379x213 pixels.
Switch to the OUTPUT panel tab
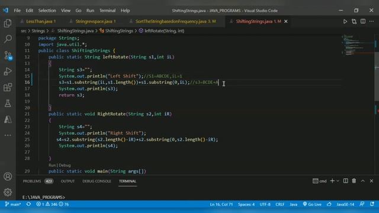coord(68,181)
